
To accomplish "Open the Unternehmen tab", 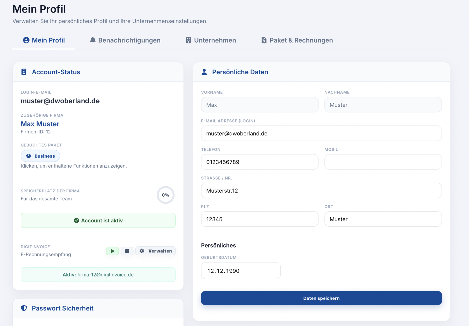I will pos(211,40).
